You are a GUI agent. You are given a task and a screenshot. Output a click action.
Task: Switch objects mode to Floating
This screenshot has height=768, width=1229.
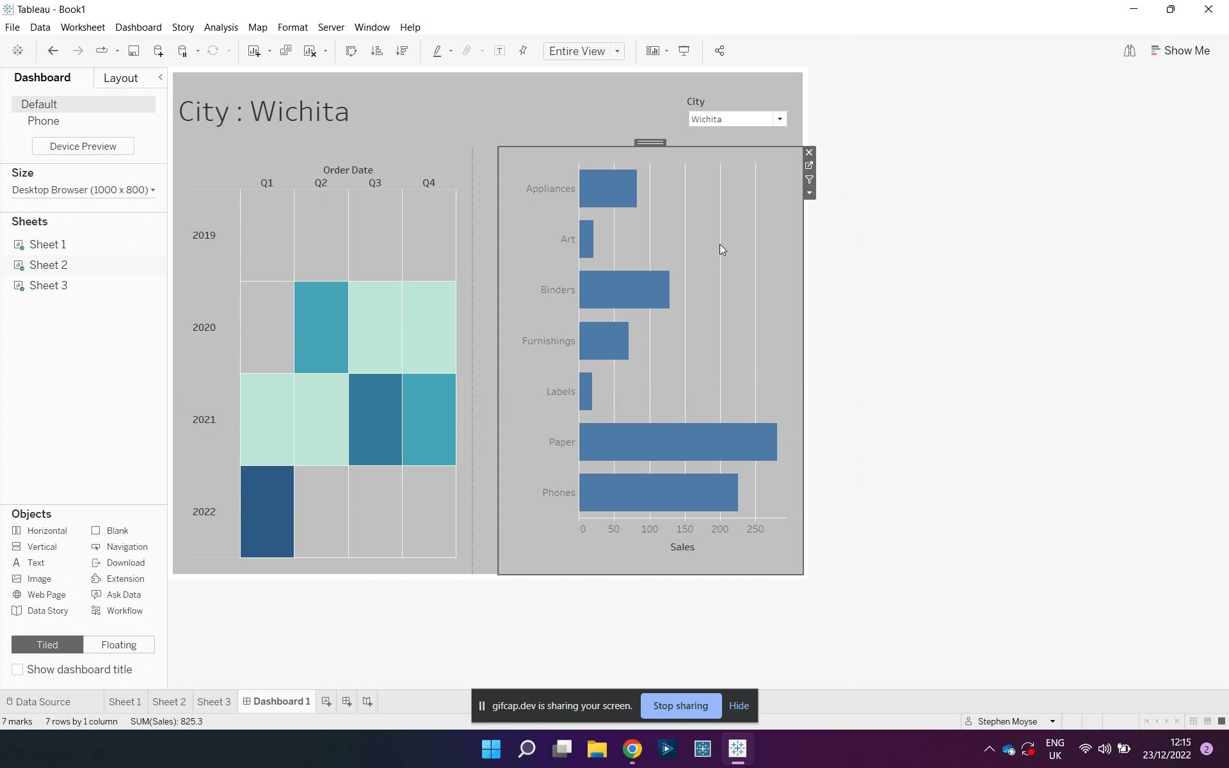[x=119, y=644]
